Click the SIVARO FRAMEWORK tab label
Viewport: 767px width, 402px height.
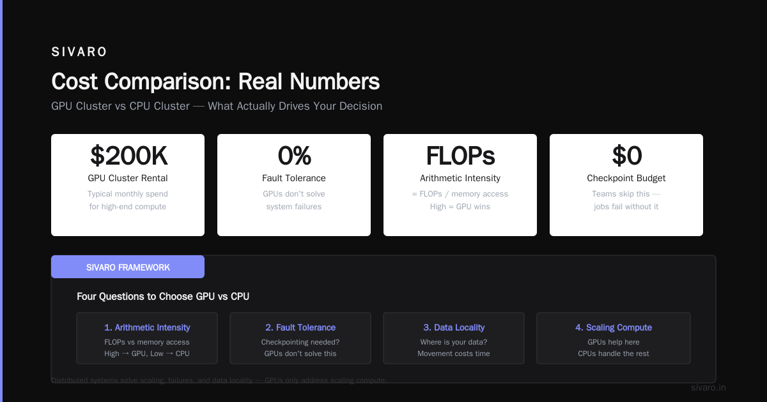click(x=128, y=267)
